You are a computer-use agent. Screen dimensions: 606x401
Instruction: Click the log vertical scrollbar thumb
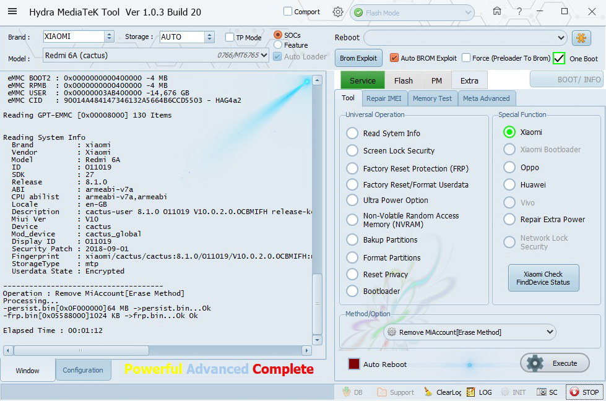tap(317, 304)
